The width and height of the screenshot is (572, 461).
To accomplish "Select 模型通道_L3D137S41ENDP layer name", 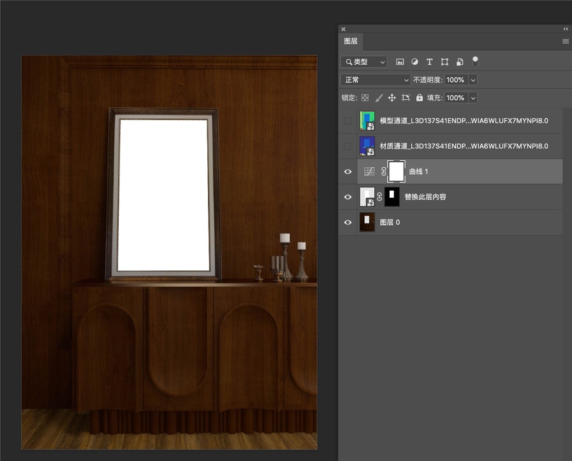I will click(464, 120).
